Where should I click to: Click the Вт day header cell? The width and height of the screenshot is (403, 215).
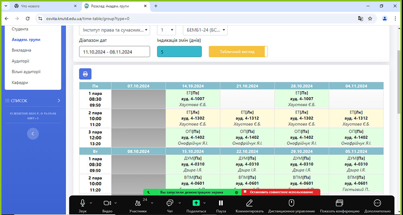pos(95,151)
